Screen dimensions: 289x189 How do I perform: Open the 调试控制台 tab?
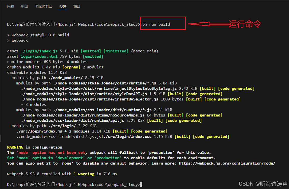44,6
